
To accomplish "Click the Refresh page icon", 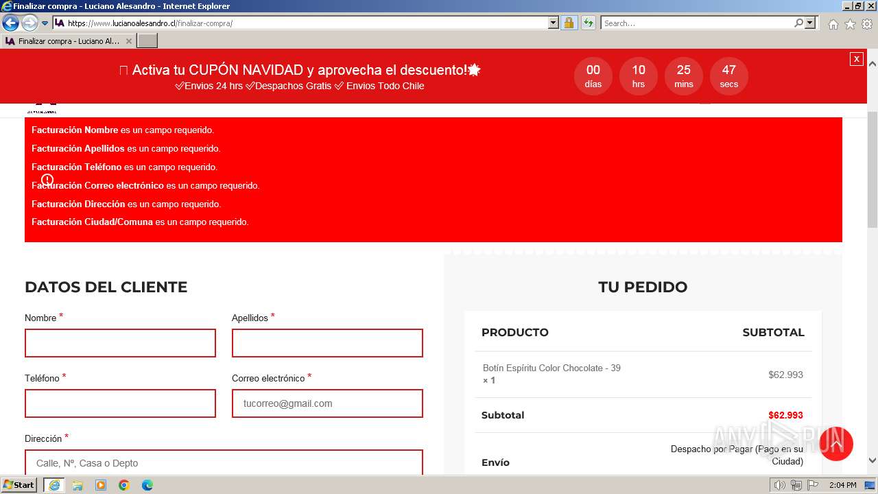I will coord(588,23).
